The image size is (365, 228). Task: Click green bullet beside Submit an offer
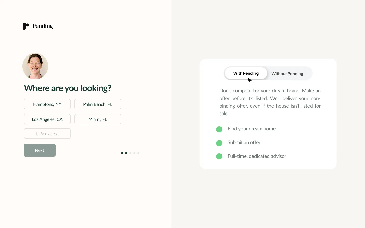pos(219,143)
